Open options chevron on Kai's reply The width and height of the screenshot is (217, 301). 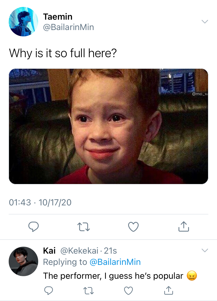tap(205, 250)
